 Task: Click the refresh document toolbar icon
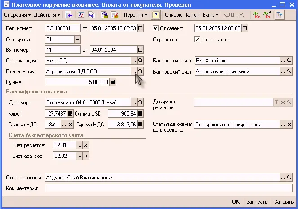[81, 15]
